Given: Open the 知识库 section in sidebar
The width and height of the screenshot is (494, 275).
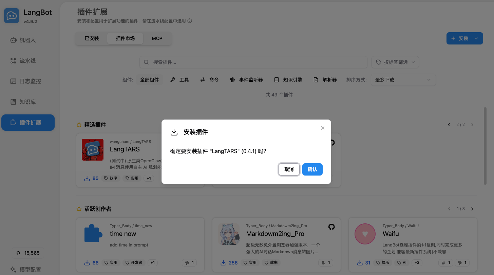Looking at the screenshot, I should [x=28, y=102].
